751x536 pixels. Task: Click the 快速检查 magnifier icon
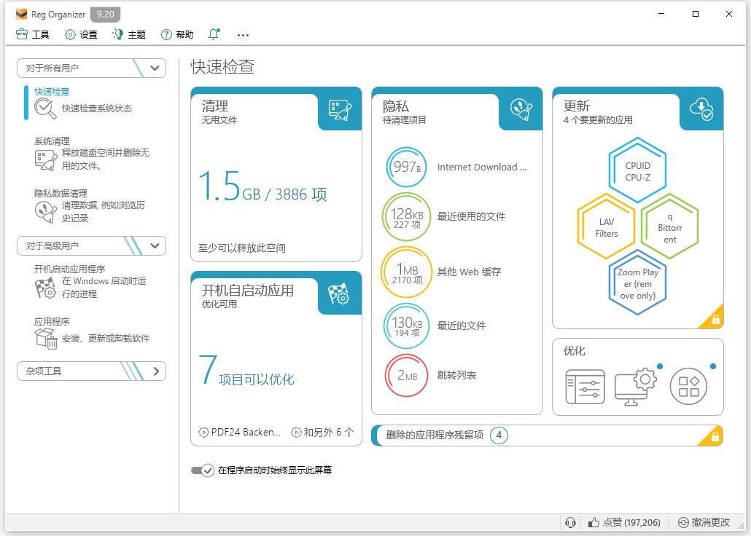(x=45, y=109)
